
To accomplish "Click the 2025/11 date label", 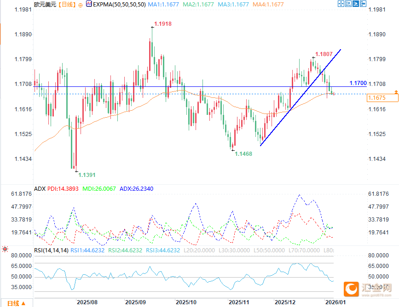I will (x=239, y=302).
